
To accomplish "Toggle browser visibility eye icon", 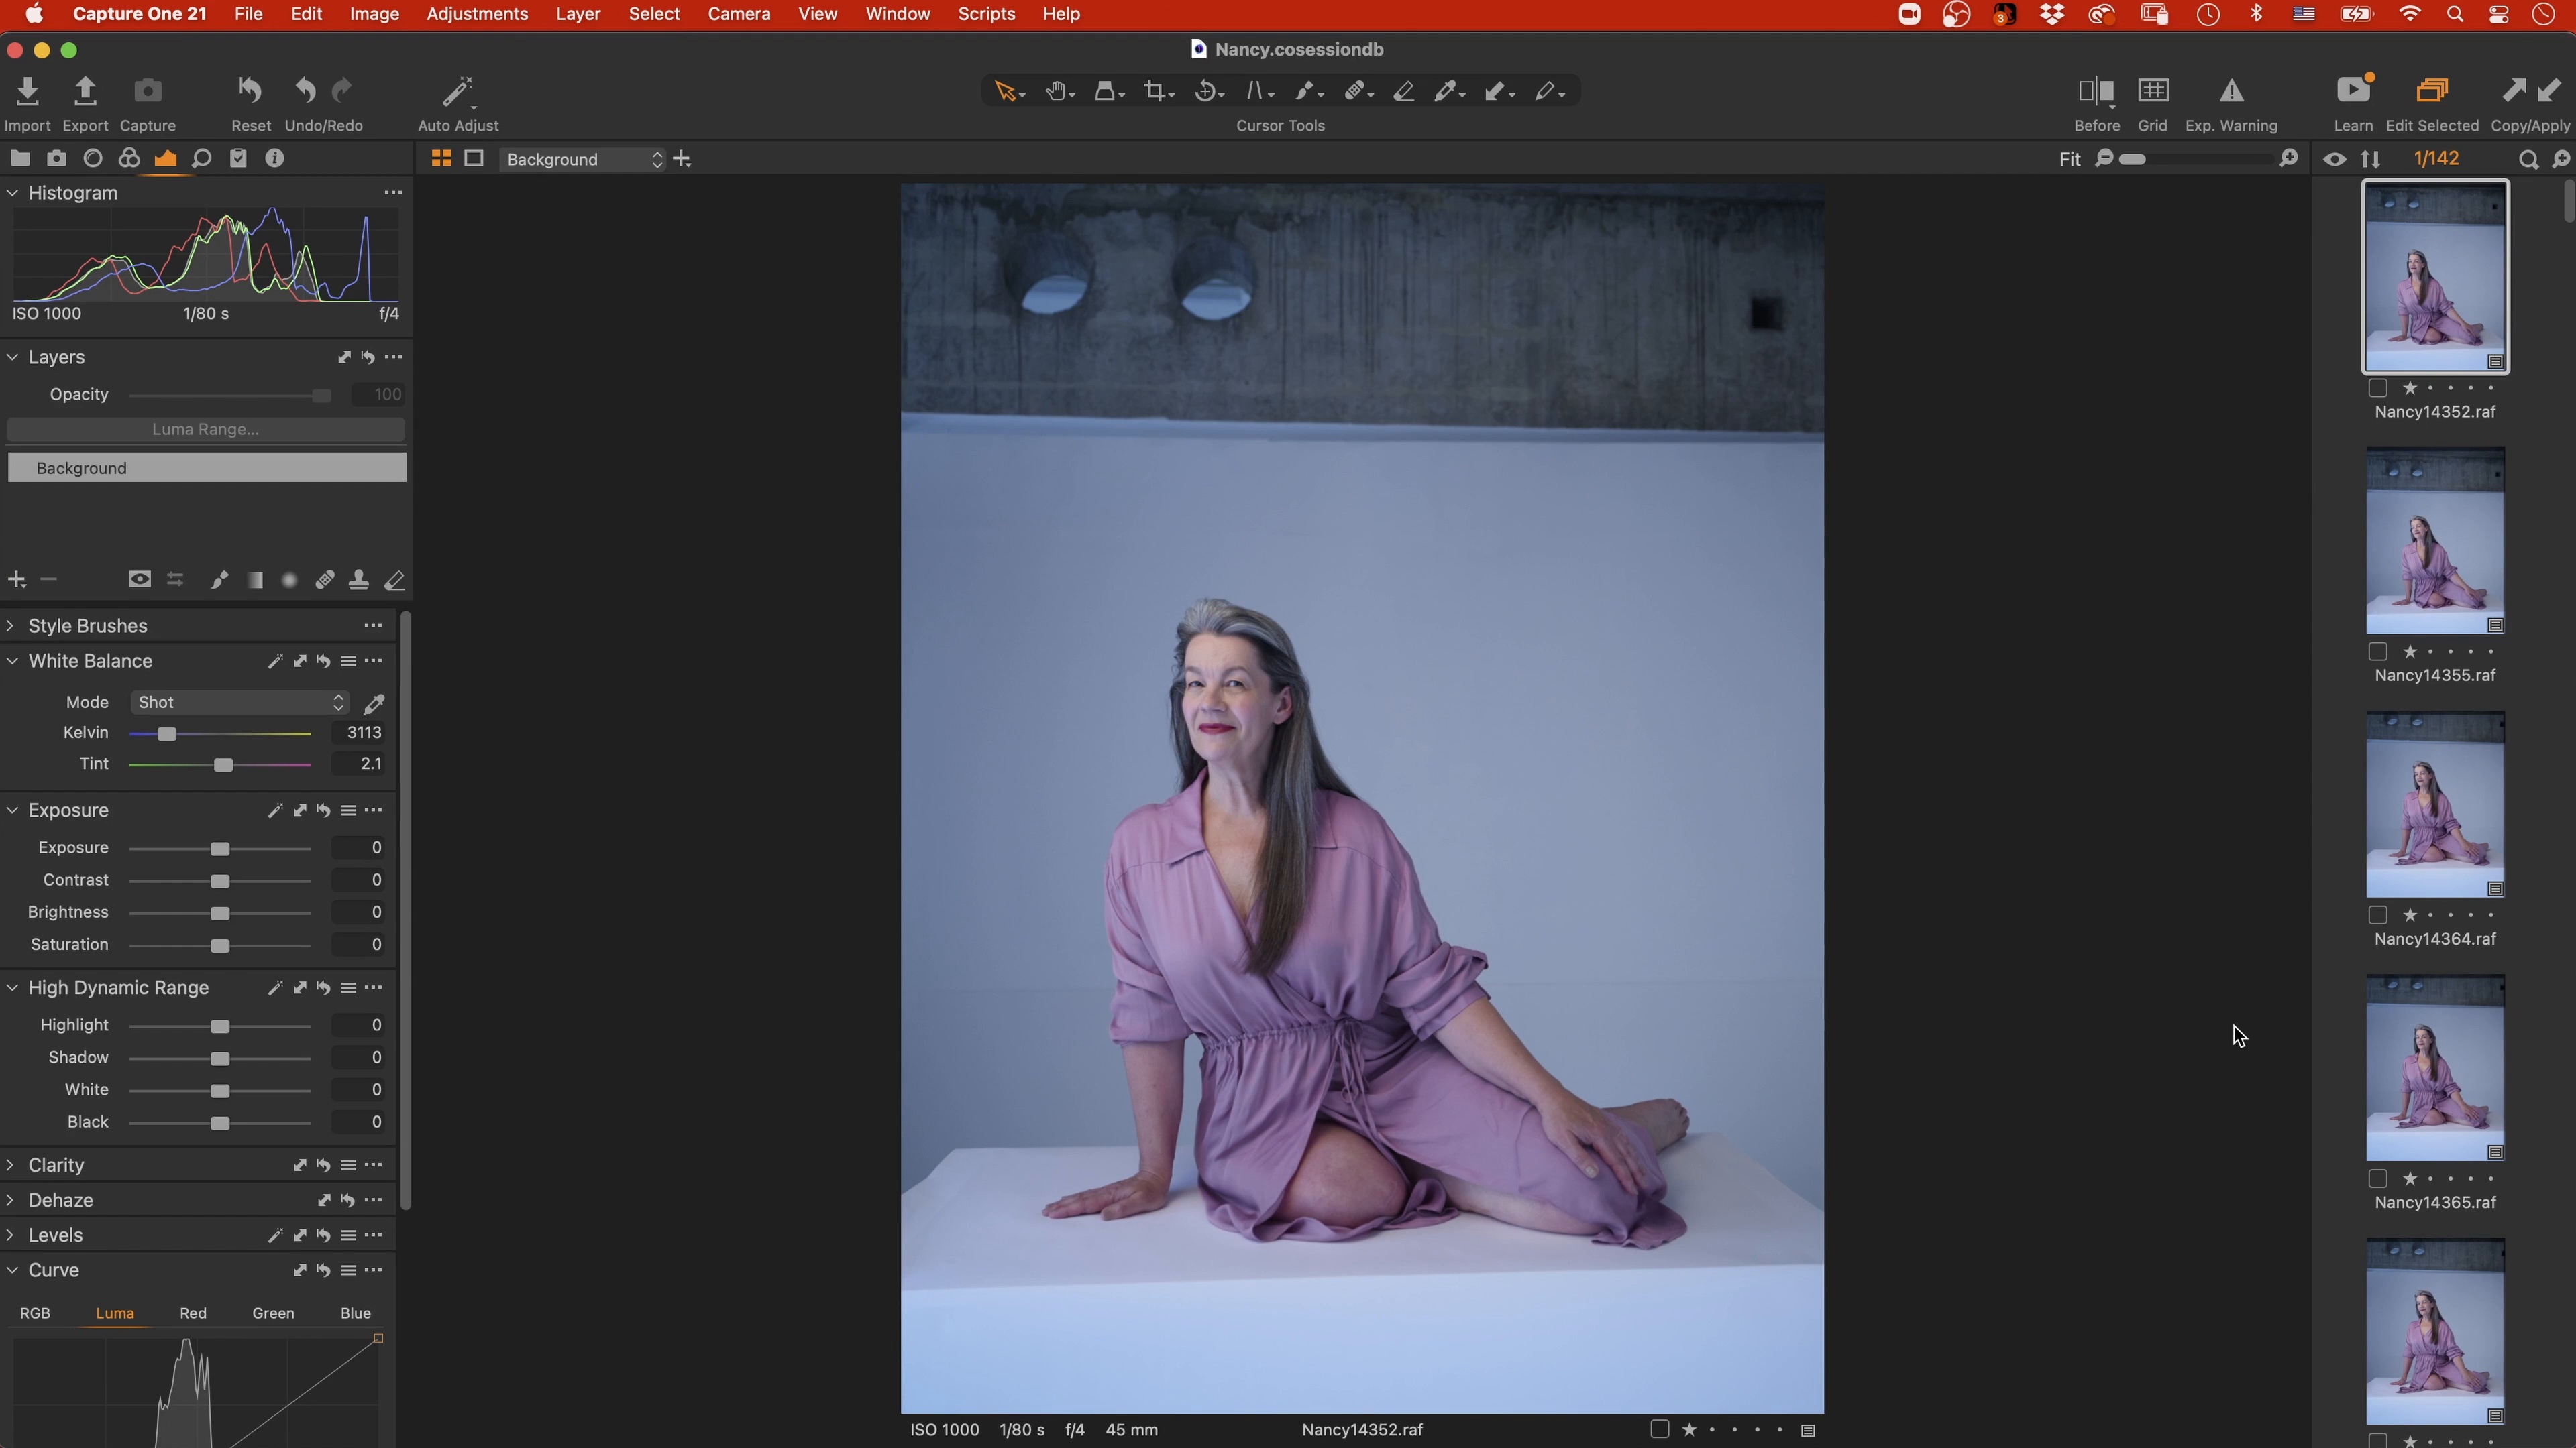I will tap(2334, 160).
